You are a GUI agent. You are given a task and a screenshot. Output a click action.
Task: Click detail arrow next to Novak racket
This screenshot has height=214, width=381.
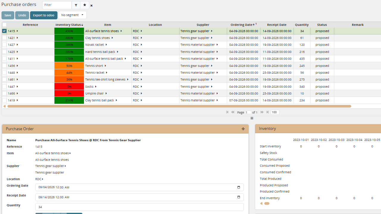[x=106, y=45]
